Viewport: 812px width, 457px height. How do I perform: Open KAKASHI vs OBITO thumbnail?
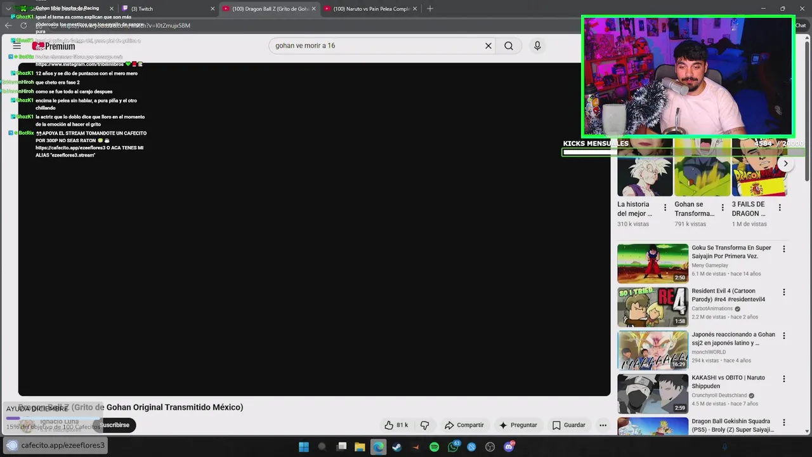(x=653, y=394)
